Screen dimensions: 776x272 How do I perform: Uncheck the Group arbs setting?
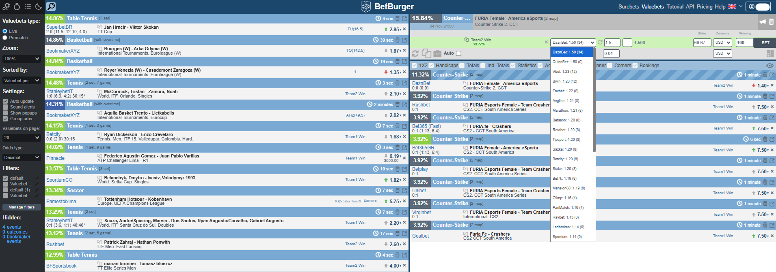(5, 119)
